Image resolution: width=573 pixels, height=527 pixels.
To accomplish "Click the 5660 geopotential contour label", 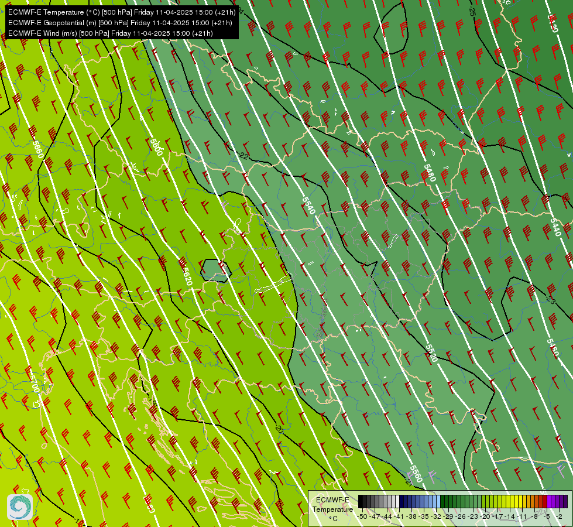I will point(37,149).
